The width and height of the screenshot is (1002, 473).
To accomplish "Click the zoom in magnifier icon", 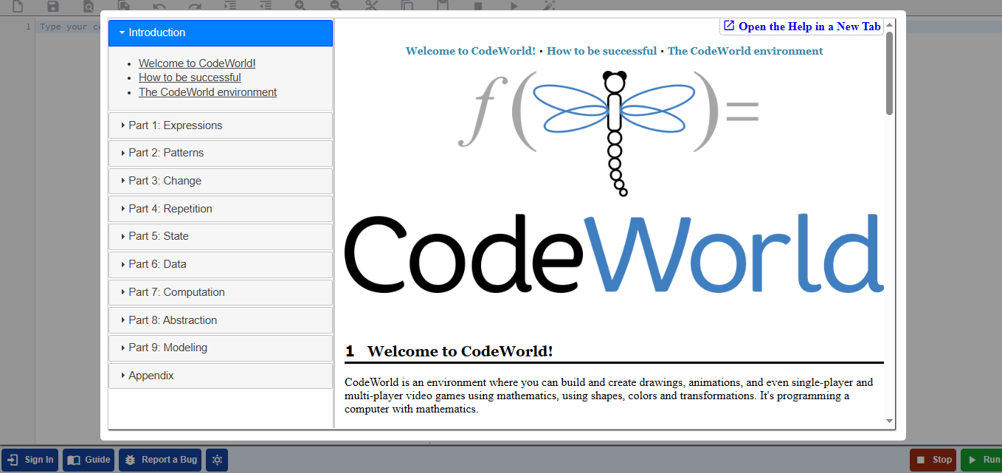I will pos(300,5).
